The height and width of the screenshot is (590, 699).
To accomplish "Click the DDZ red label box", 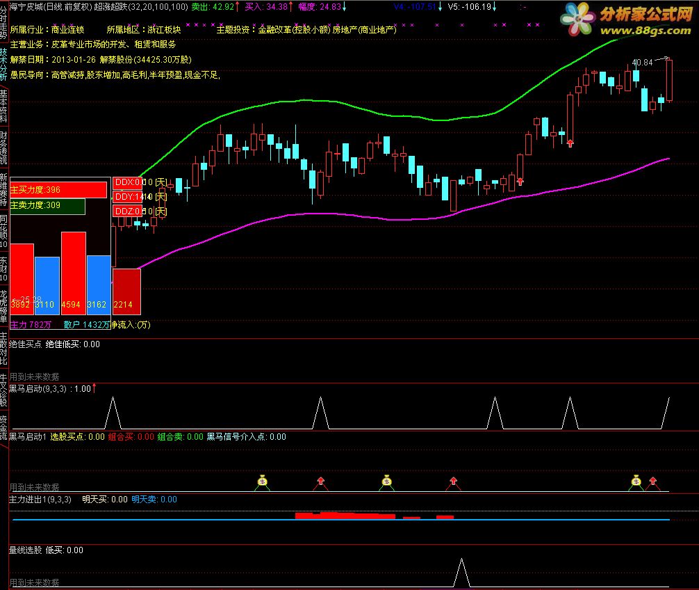I will click(127, 211).
